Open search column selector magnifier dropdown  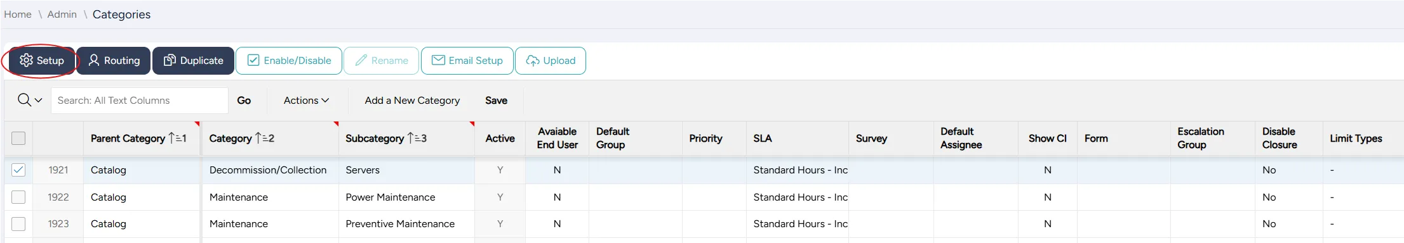pos(29,100)
